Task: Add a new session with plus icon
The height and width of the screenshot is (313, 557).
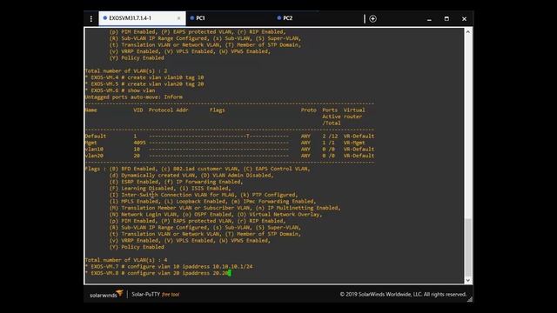Action: point(372,18)
